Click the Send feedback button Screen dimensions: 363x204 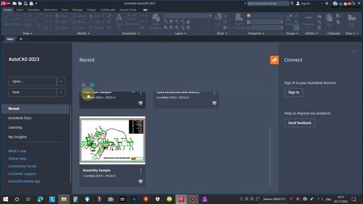click(299, 123)
